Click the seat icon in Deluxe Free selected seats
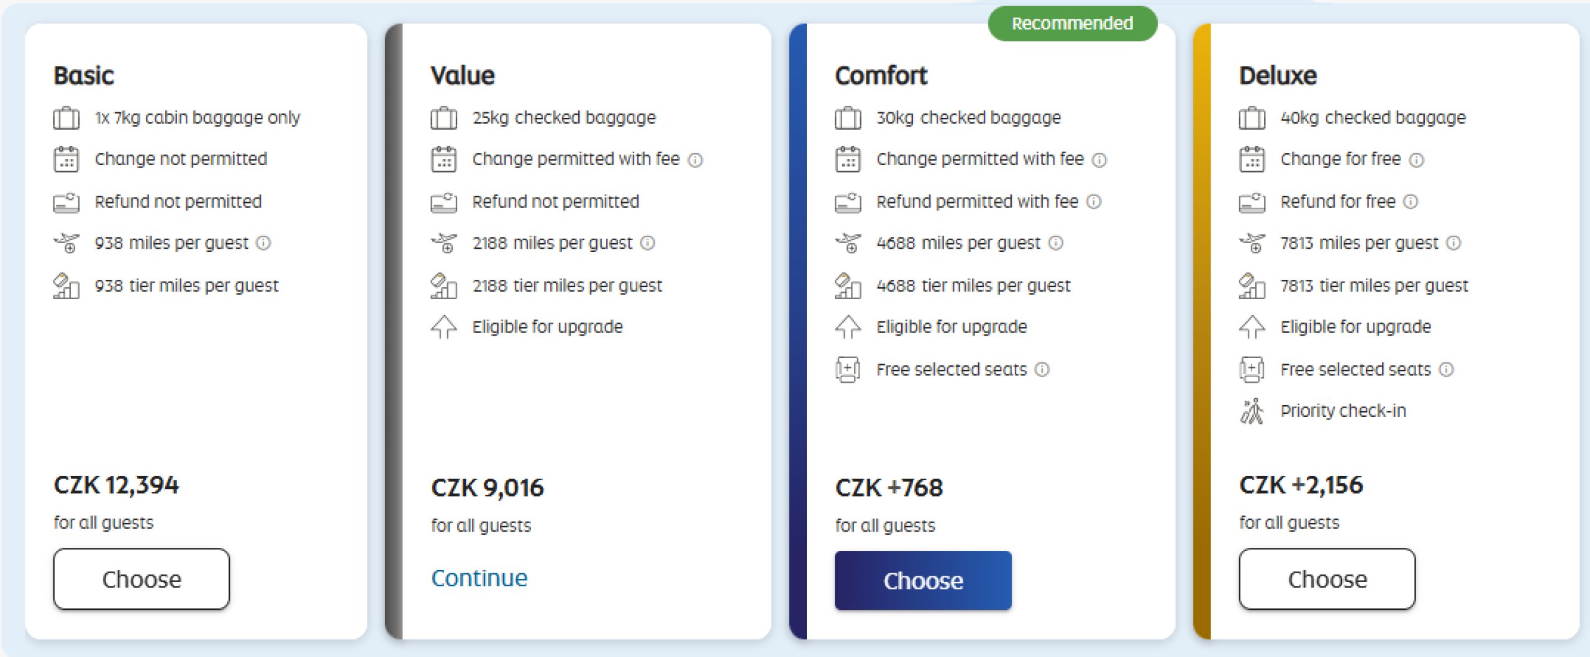This screenshot has width=1590, height=657. click(x=1252, y=370)
